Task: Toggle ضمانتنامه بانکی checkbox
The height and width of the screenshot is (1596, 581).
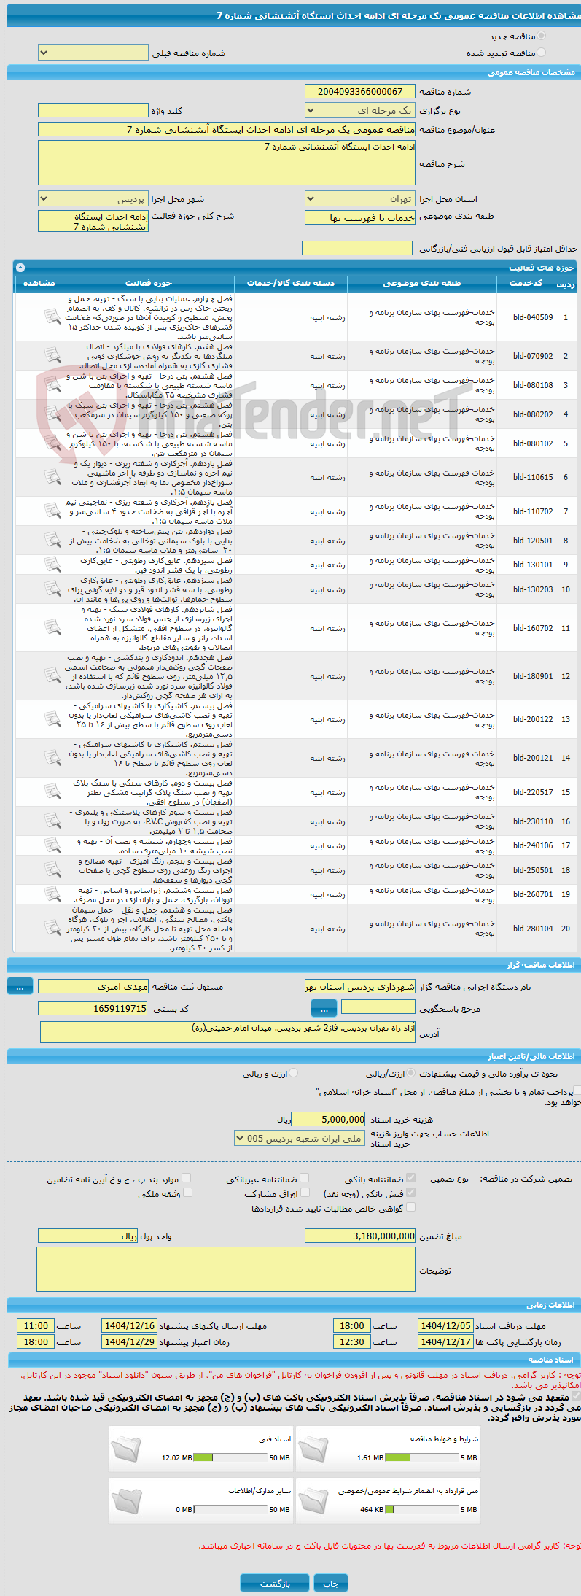Action: 410,1178
